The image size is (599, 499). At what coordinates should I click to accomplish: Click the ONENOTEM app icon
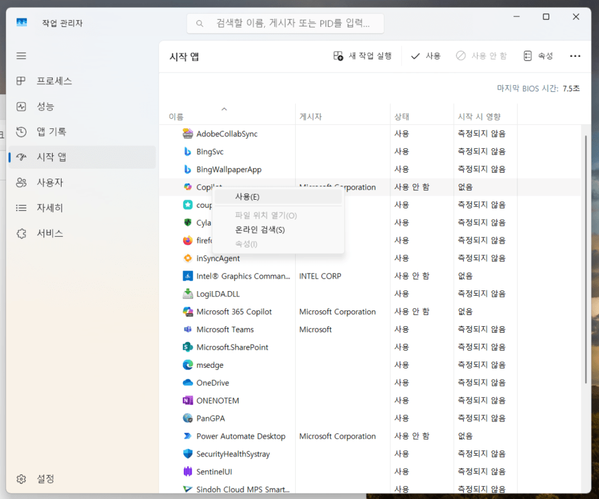(187, 401)
